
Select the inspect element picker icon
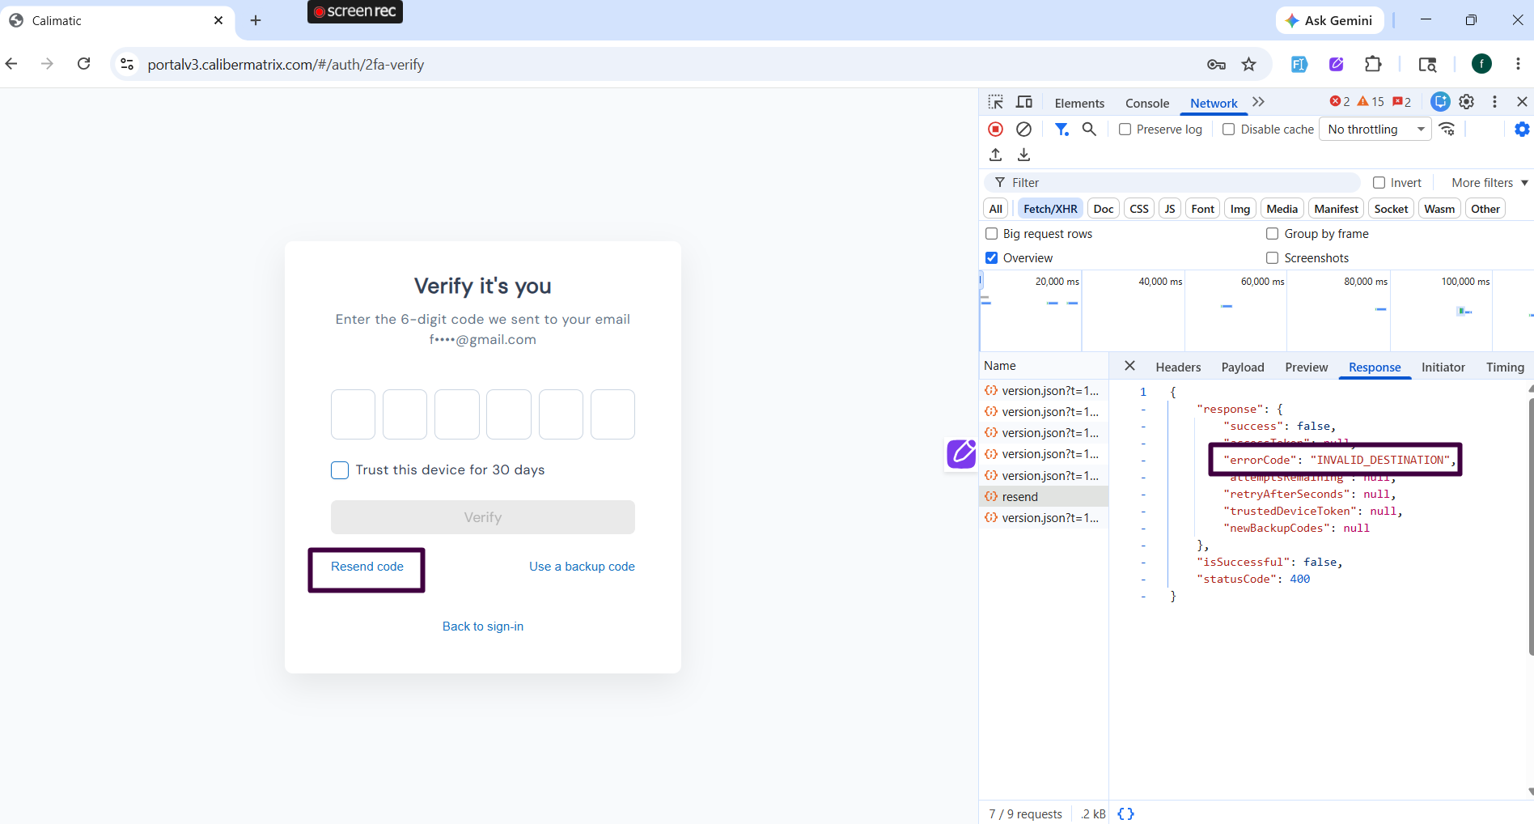[996, 102]
